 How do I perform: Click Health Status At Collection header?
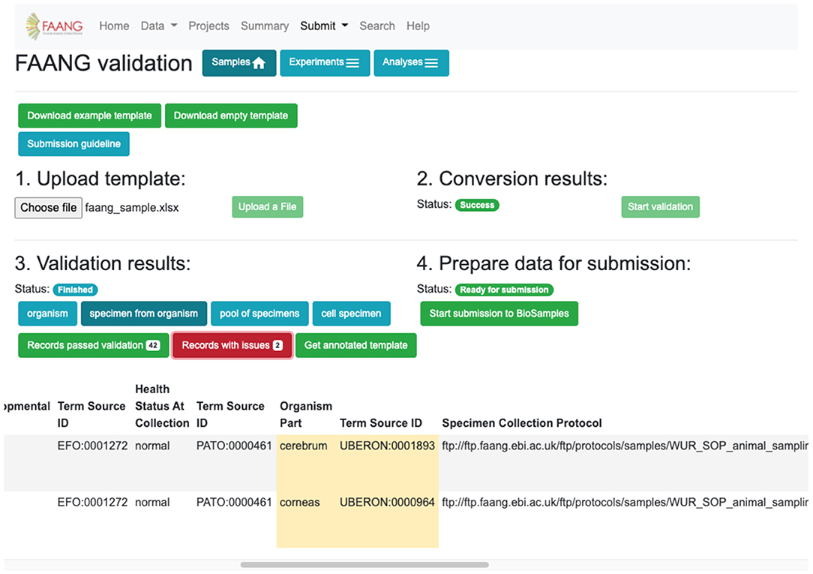click(x=162, y=406)
